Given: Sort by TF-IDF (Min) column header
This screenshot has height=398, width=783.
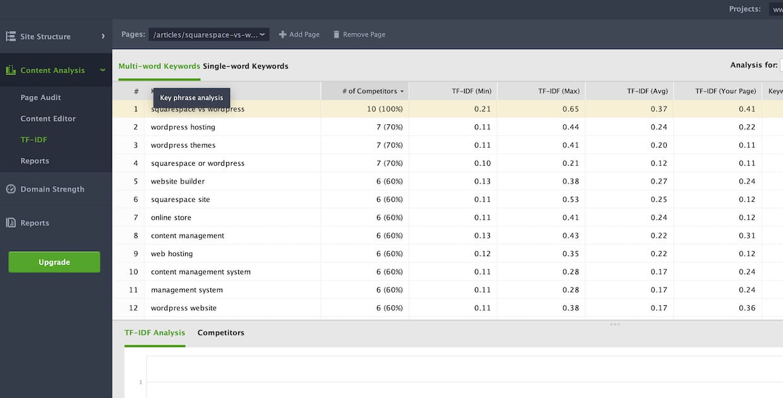Looking at the screenshot, I should [453, 91].
